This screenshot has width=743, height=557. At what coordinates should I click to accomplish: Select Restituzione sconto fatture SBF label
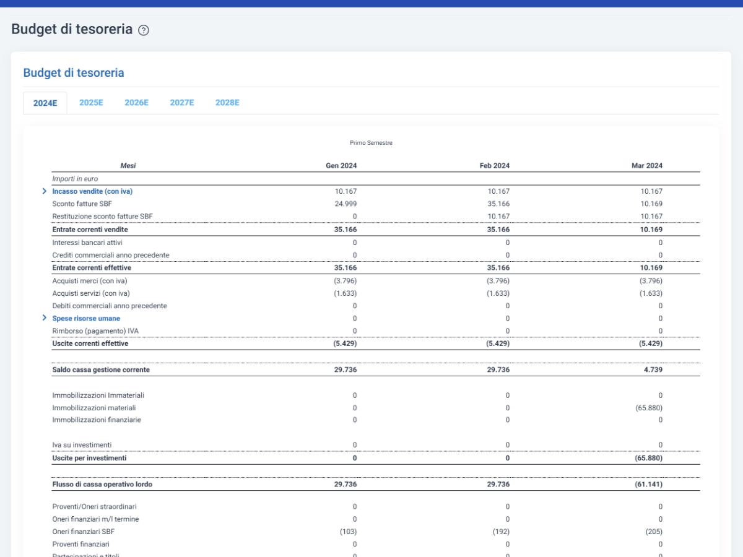coord(102,217)
